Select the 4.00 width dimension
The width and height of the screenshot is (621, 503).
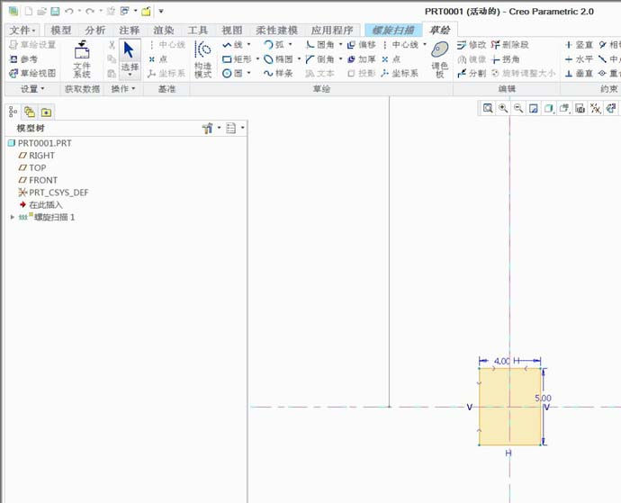point(502,361)
